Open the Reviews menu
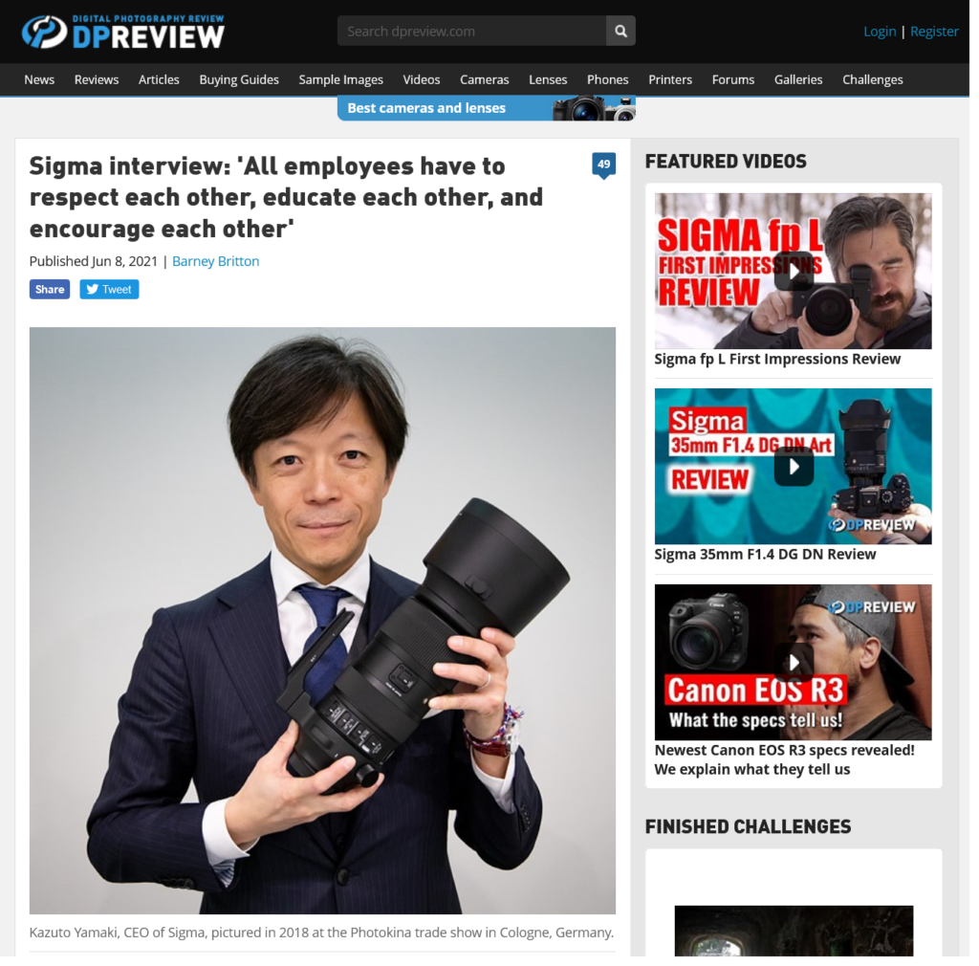The height and width of the screenshot is (966, 979). (97, 79)
